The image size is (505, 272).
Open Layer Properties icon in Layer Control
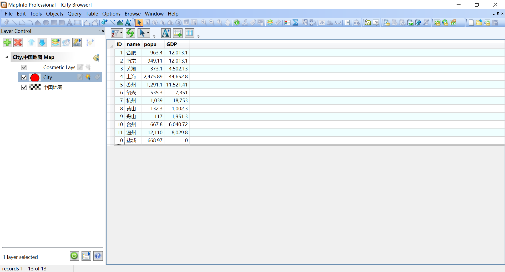pyautogui.click(x=55, y=42)
